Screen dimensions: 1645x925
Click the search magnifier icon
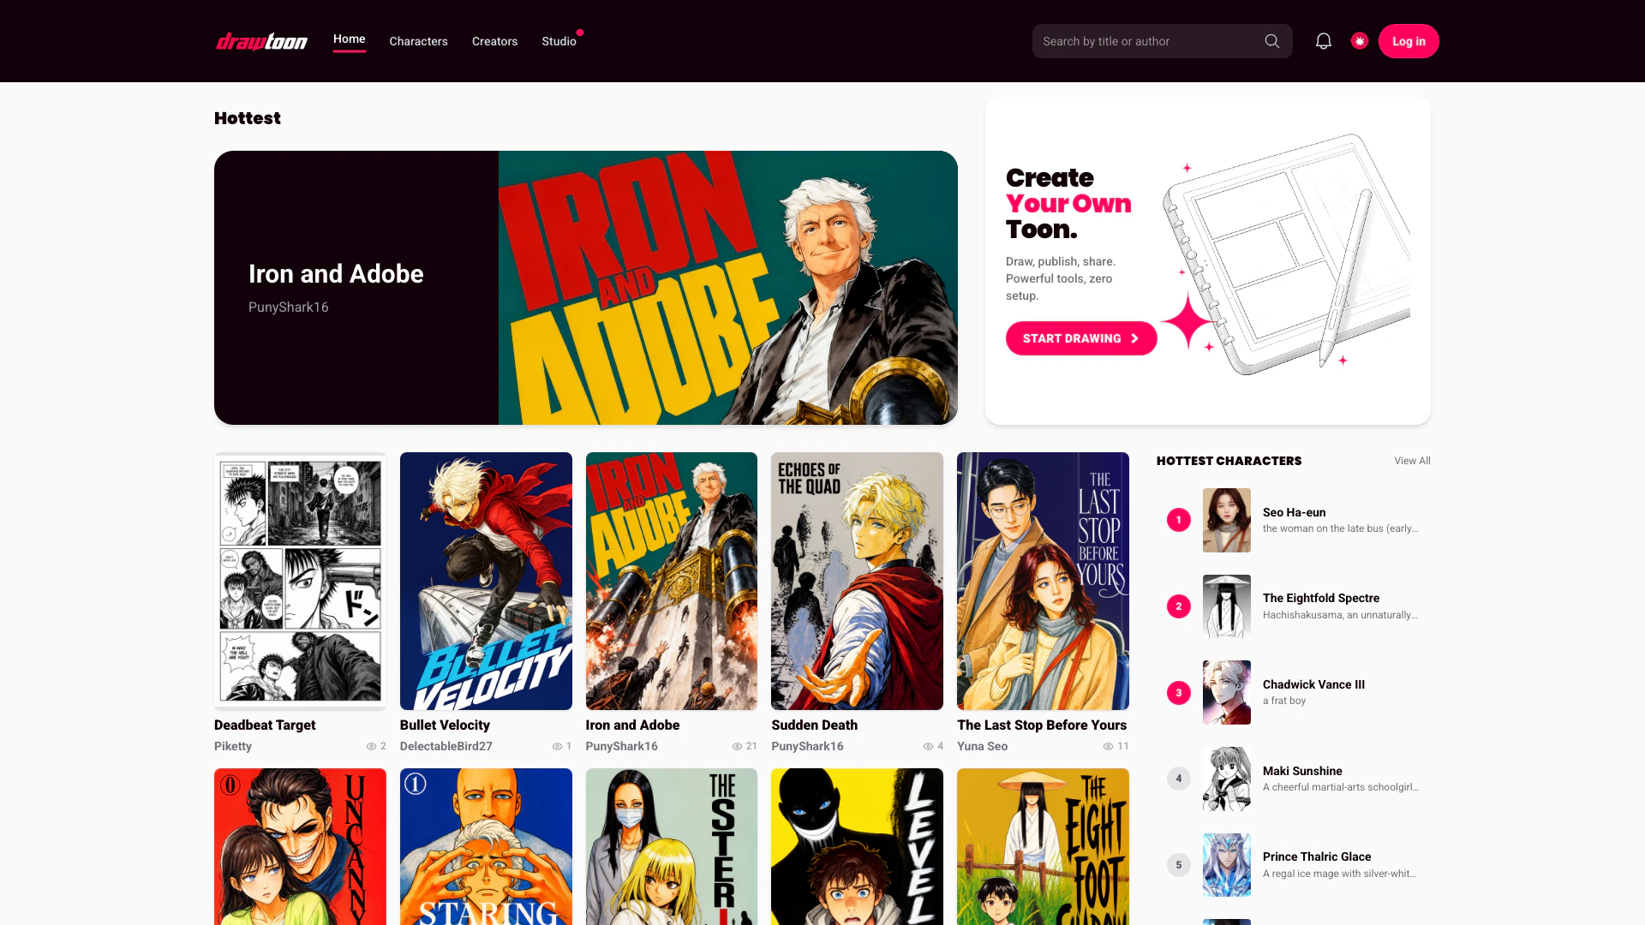(x=1272, y=41)
